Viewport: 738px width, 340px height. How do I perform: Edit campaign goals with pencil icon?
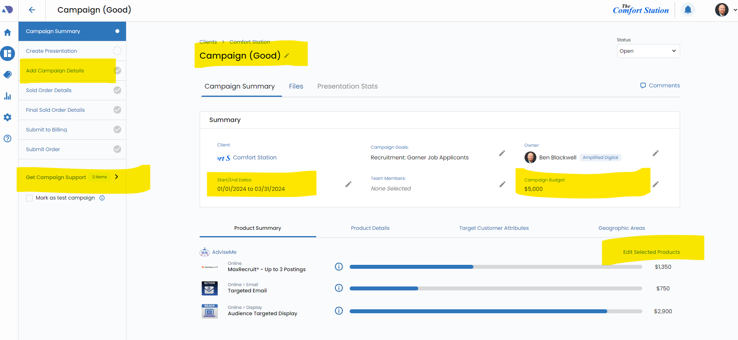(x=502, y=153)
